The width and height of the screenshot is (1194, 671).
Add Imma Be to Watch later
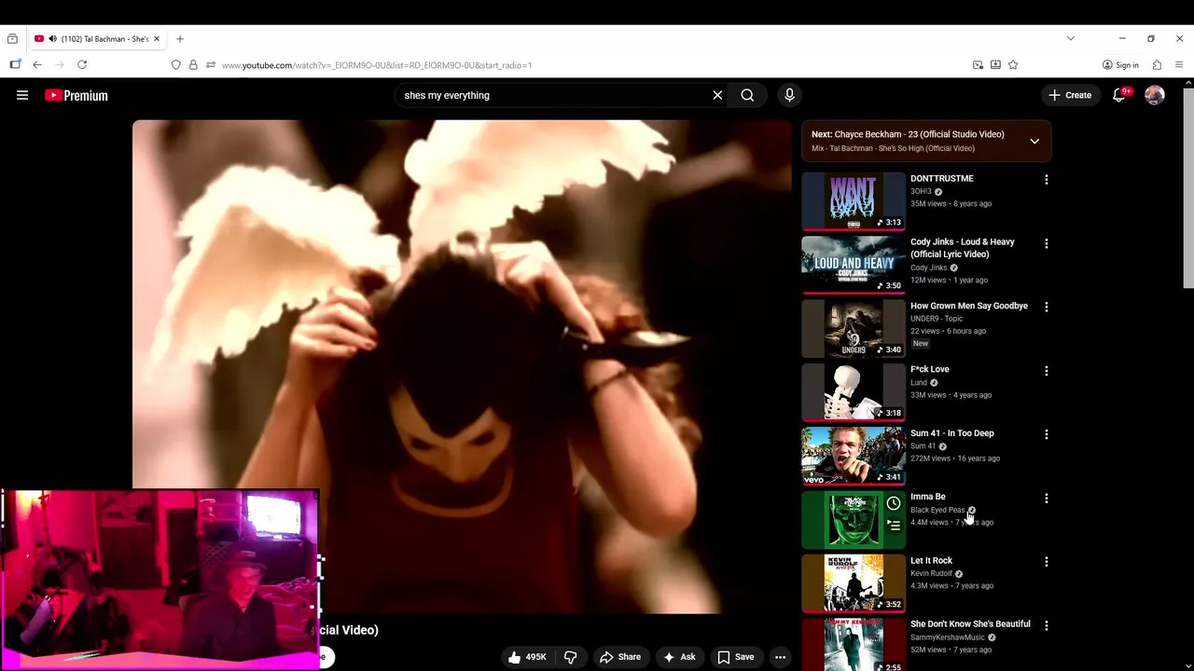(893, 503)
